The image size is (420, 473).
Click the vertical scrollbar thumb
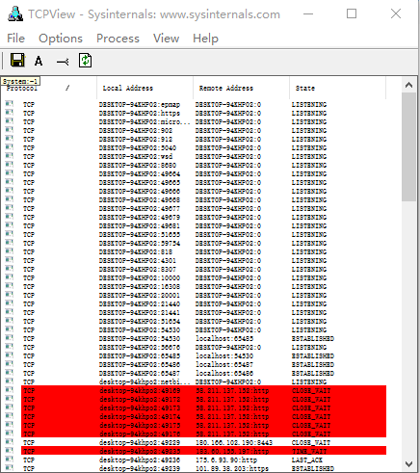pos(408,147)
